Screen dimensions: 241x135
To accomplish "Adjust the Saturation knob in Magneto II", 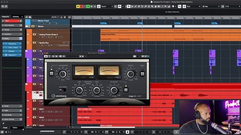I will coord(63,74).
